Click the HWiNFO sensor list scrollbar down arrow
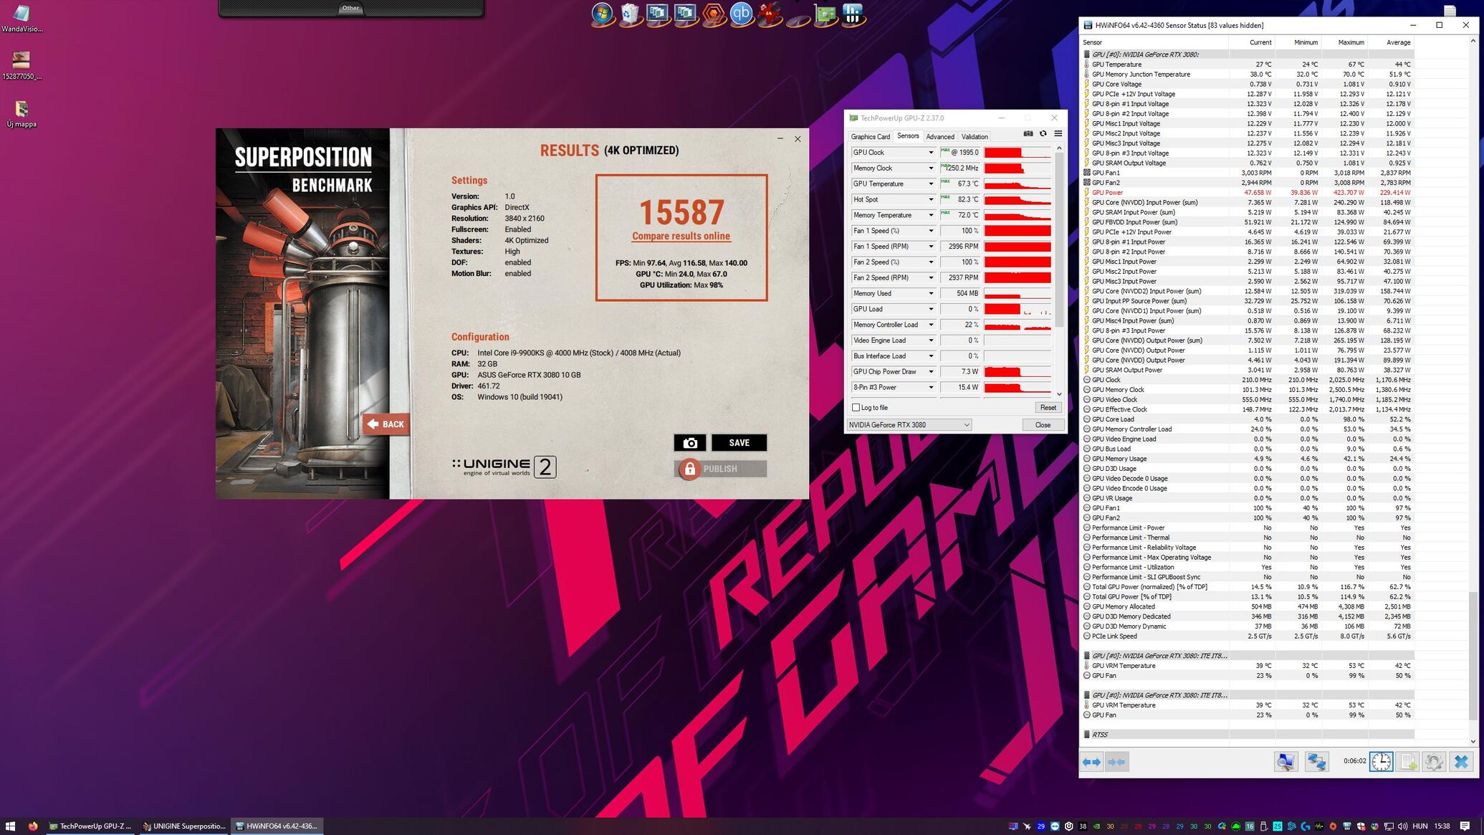 point(1473,741)
